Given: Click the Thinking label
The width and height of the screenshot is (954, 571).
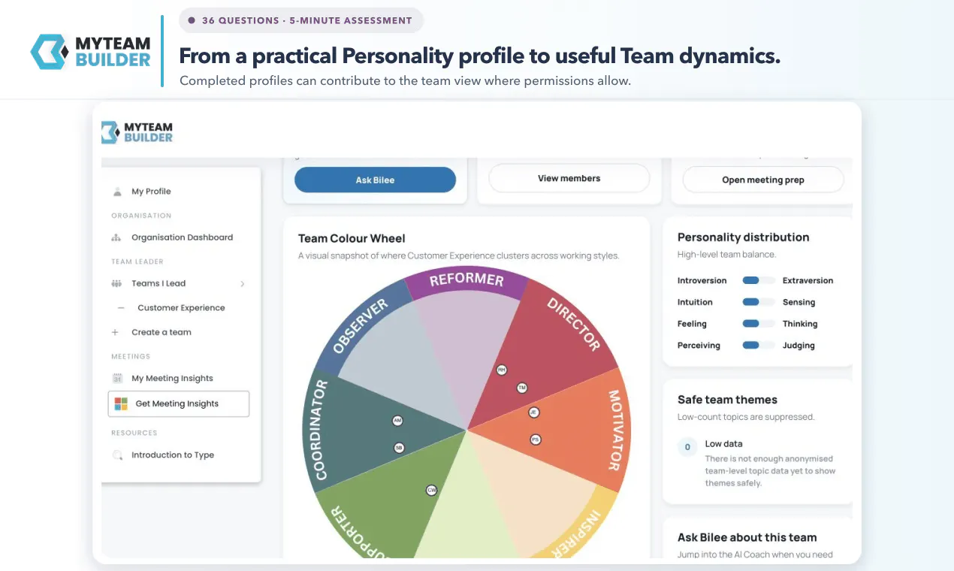Looking at the screenshot, I should click(x=800, y=324).
